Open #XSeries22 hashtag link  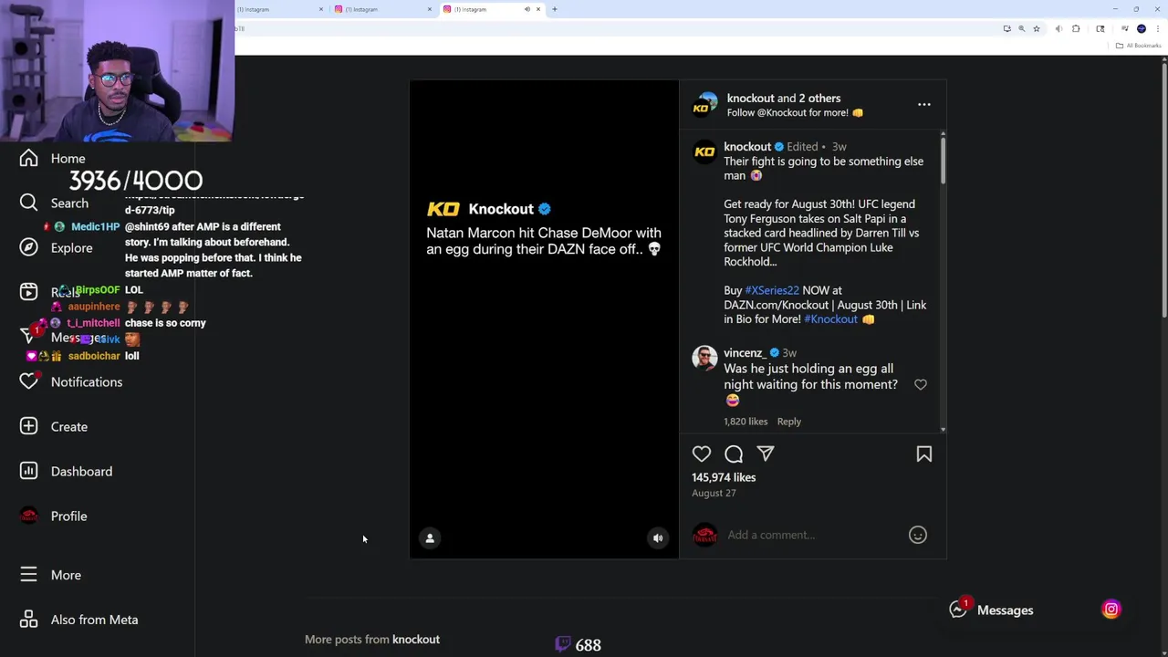point(771,290)
